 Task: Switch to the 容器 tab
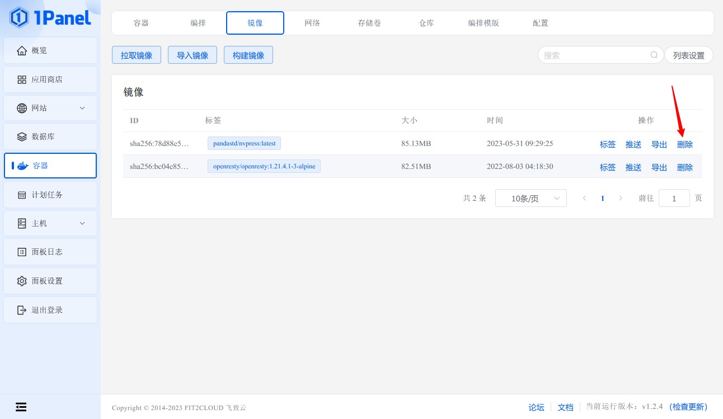pos(141,23)
